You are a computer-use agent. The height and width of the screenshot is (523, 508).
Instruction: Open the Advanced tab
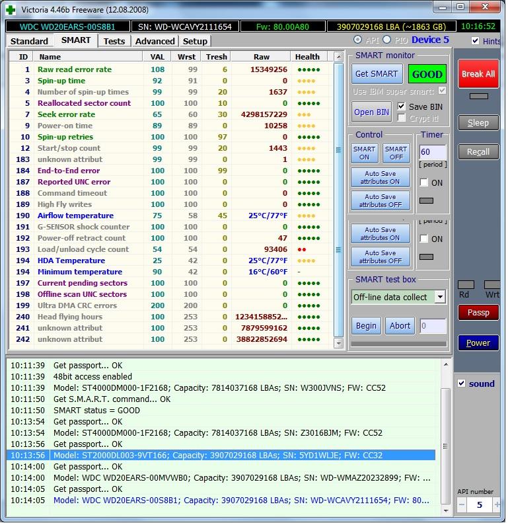click(155, 41)
